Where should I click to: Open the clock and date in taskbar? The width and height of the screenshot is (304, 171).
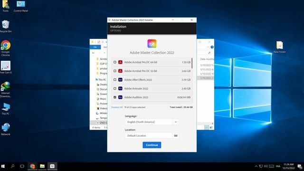288,166
